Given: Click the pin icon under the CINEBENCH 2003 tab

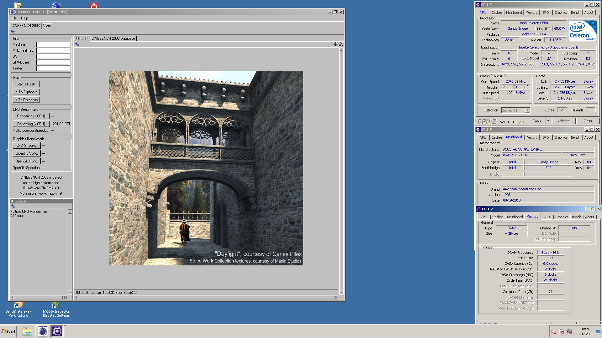Looking at the screenshot, I should pos(13,32).
